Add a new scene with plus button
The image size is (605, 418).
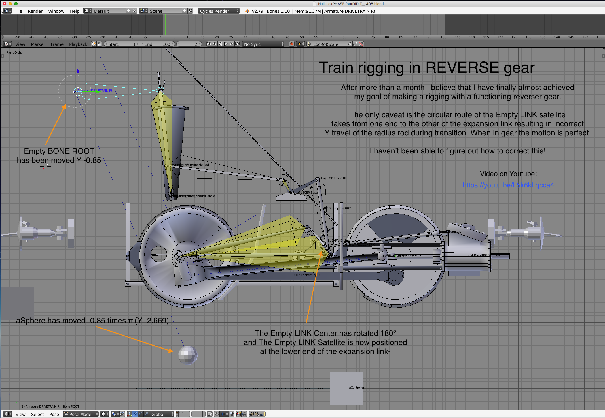(x=185, y=11)
